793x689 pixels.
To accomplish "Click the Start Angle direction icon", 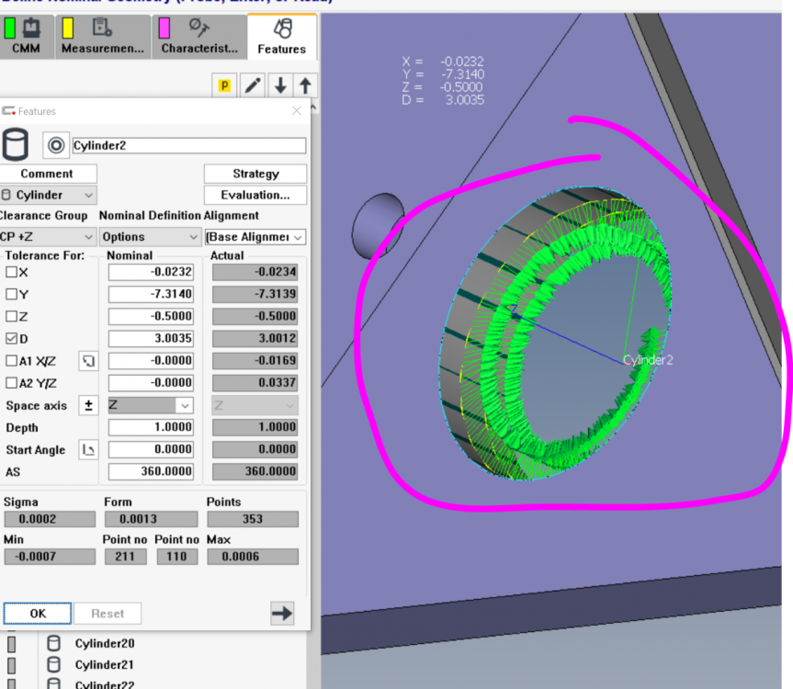I will 88,449.
